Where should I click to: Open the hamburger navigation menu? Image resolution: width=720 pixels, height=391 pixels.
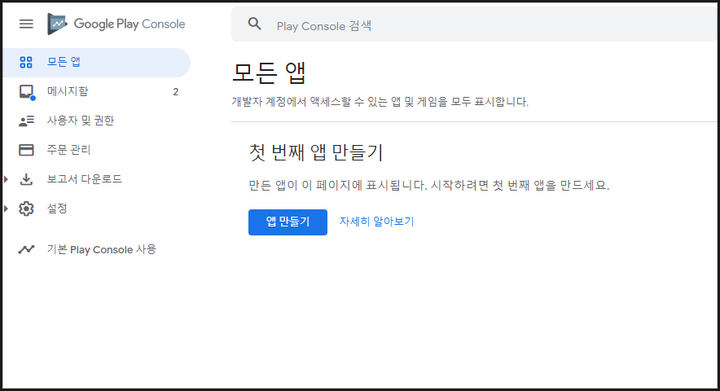(x=26, y=24)
